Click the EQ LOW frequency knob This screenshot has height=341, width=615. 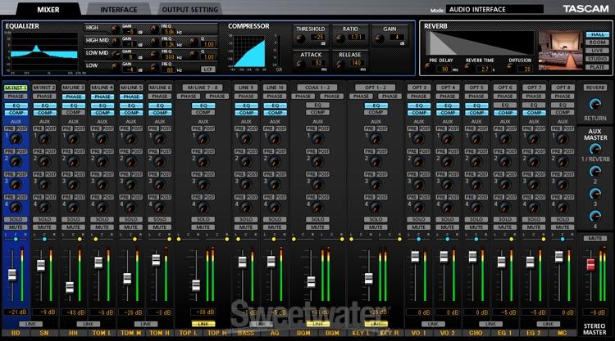[x=154, y=67]
